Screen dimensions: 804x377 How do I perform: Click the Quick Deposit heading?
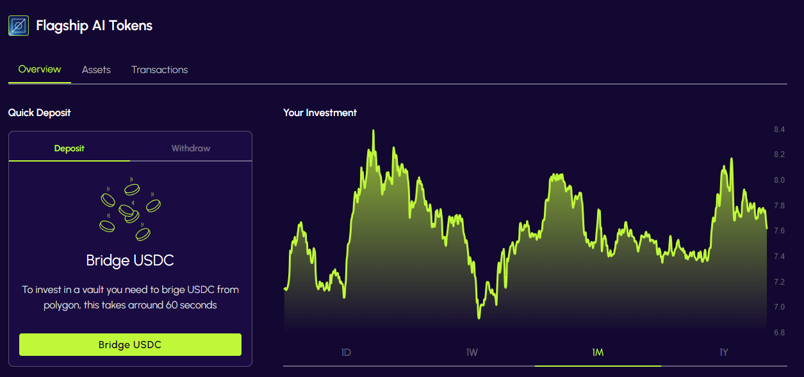40,113
